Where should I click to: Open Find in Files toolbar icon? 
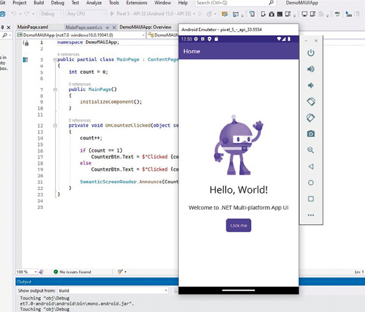(x=224, y=14)
